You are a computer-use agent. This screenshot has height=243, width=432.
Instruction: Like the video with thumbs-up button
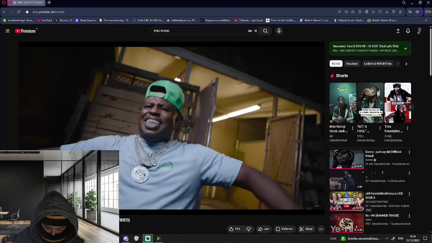(x=235, y=229)
